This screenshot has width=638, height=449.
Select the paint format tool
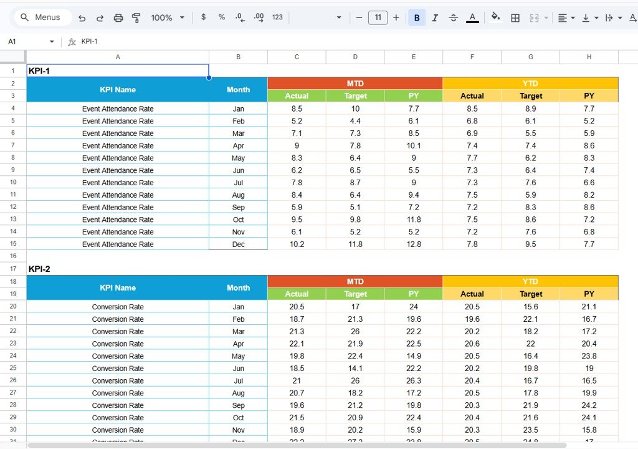(136, 17)
